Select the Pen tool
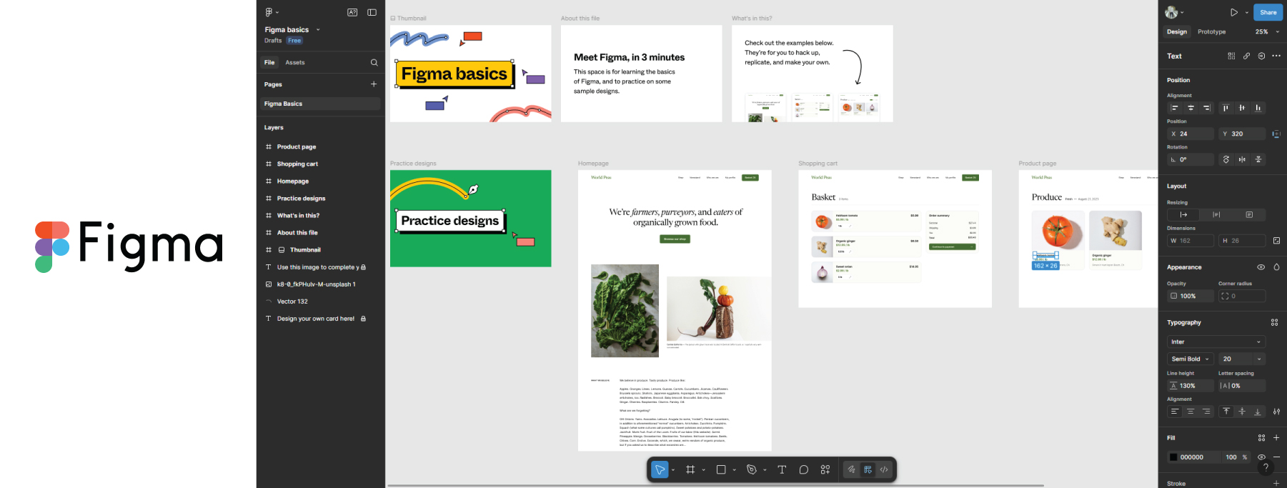 click(x=751, y=469)
